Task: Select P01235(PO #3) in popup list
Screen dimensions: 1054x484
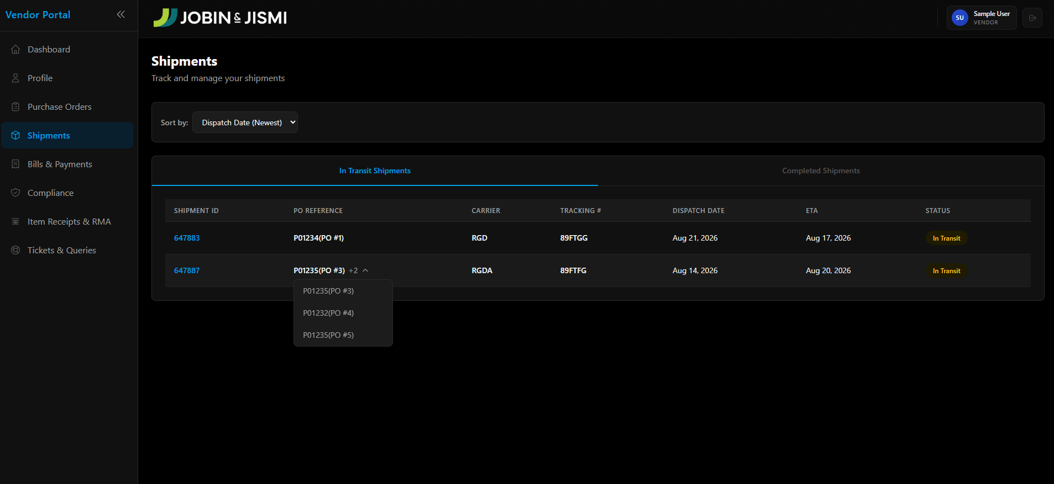Action: click(x=343, y=291)
